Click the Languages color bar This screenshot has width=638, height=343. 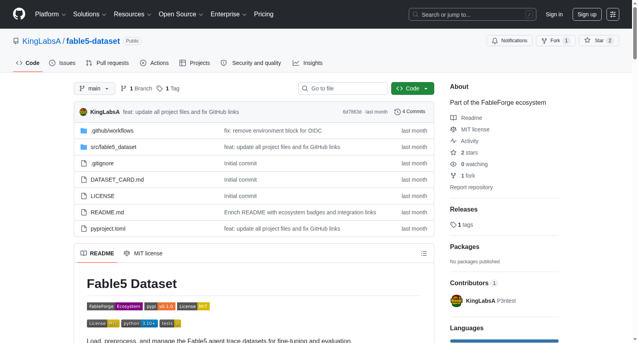click(x=504, y=341)
